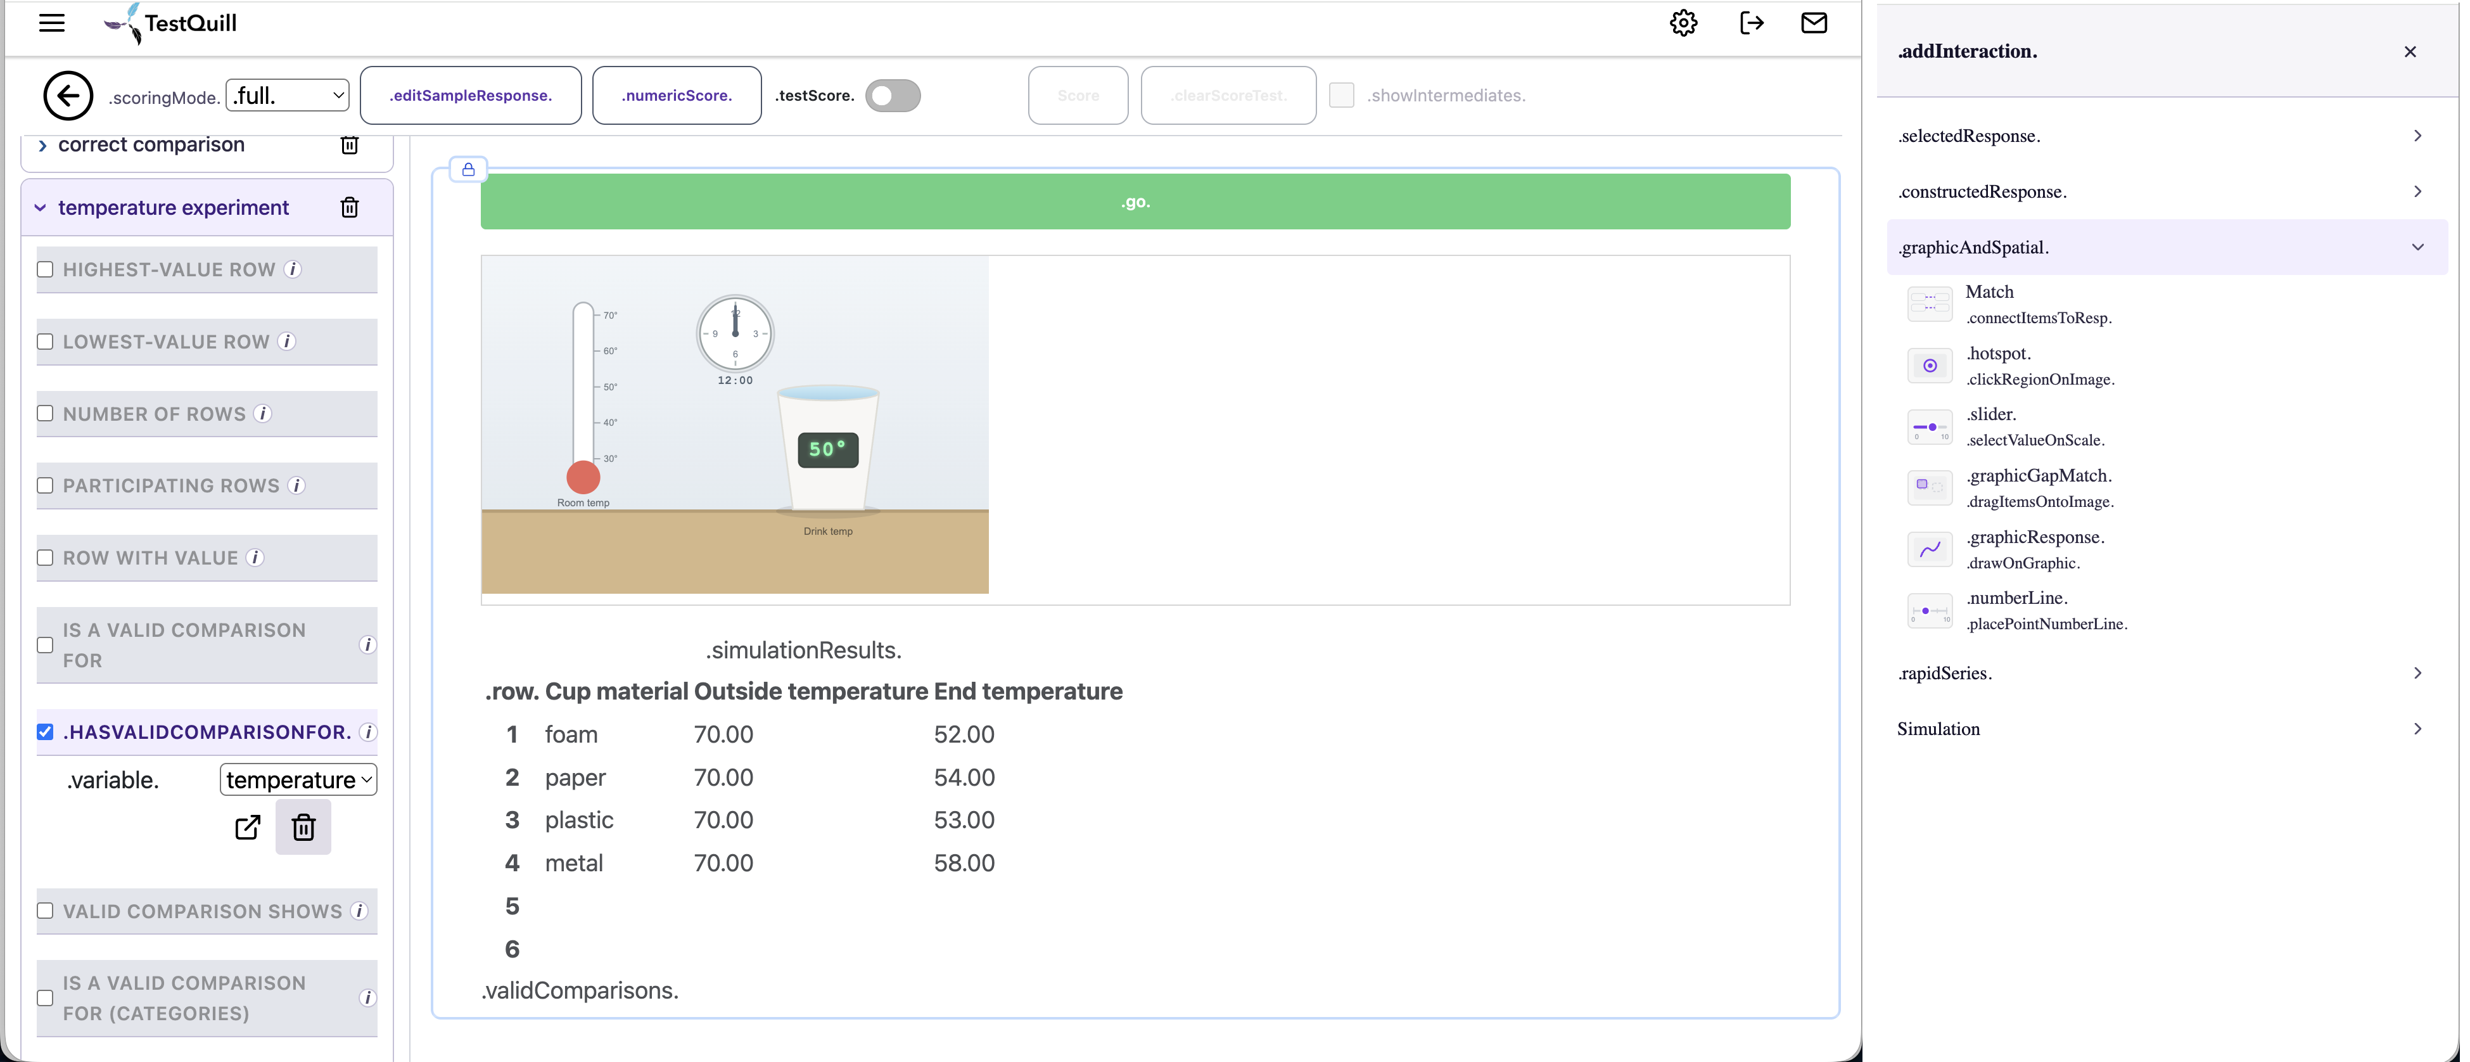Click trash icon below temperature dropdown

click(303, 827)
